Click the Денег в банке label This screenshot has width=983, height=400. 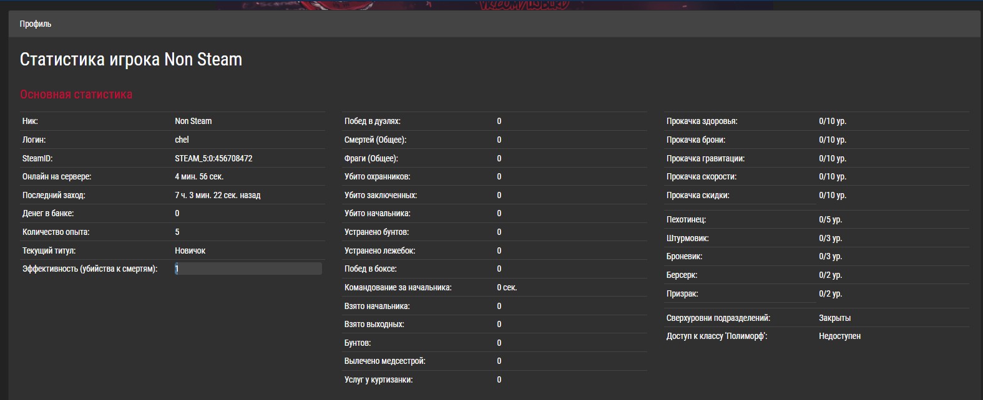tap(48, 214)
